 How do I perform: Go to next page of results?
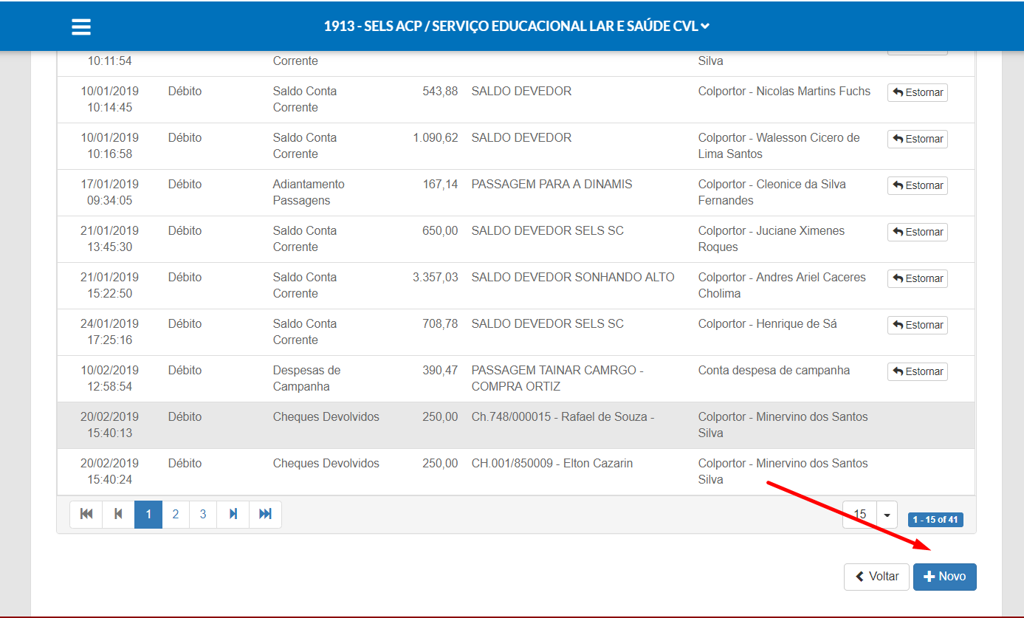click(x=233, y=515)
